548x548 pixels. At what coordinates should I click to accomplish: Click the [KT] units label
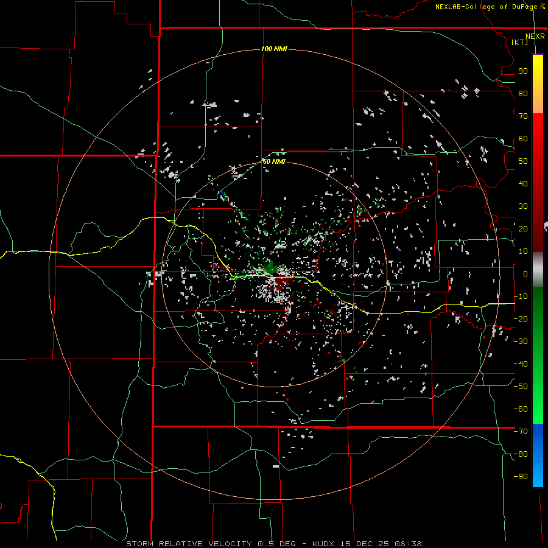point(520,42)
